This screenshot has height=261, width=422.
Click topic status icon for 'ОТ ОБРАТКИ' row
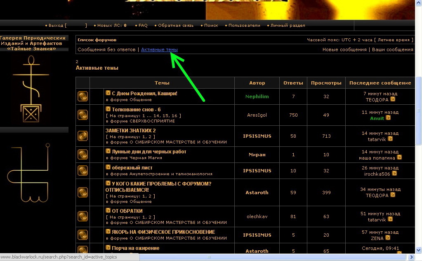pyautogui.click(x=83, y=216)
